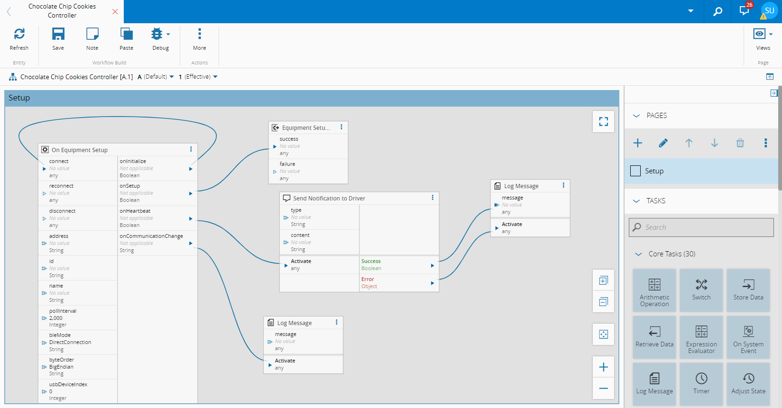
Task: Toggle the Setup page checkbox
Action: coord(635,171)
